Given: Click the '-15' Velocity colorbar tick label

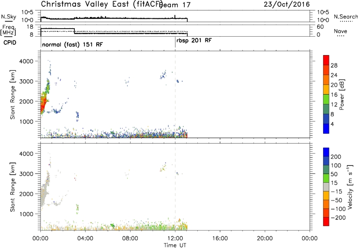Looking at the screenshot, I should [337, 192].
